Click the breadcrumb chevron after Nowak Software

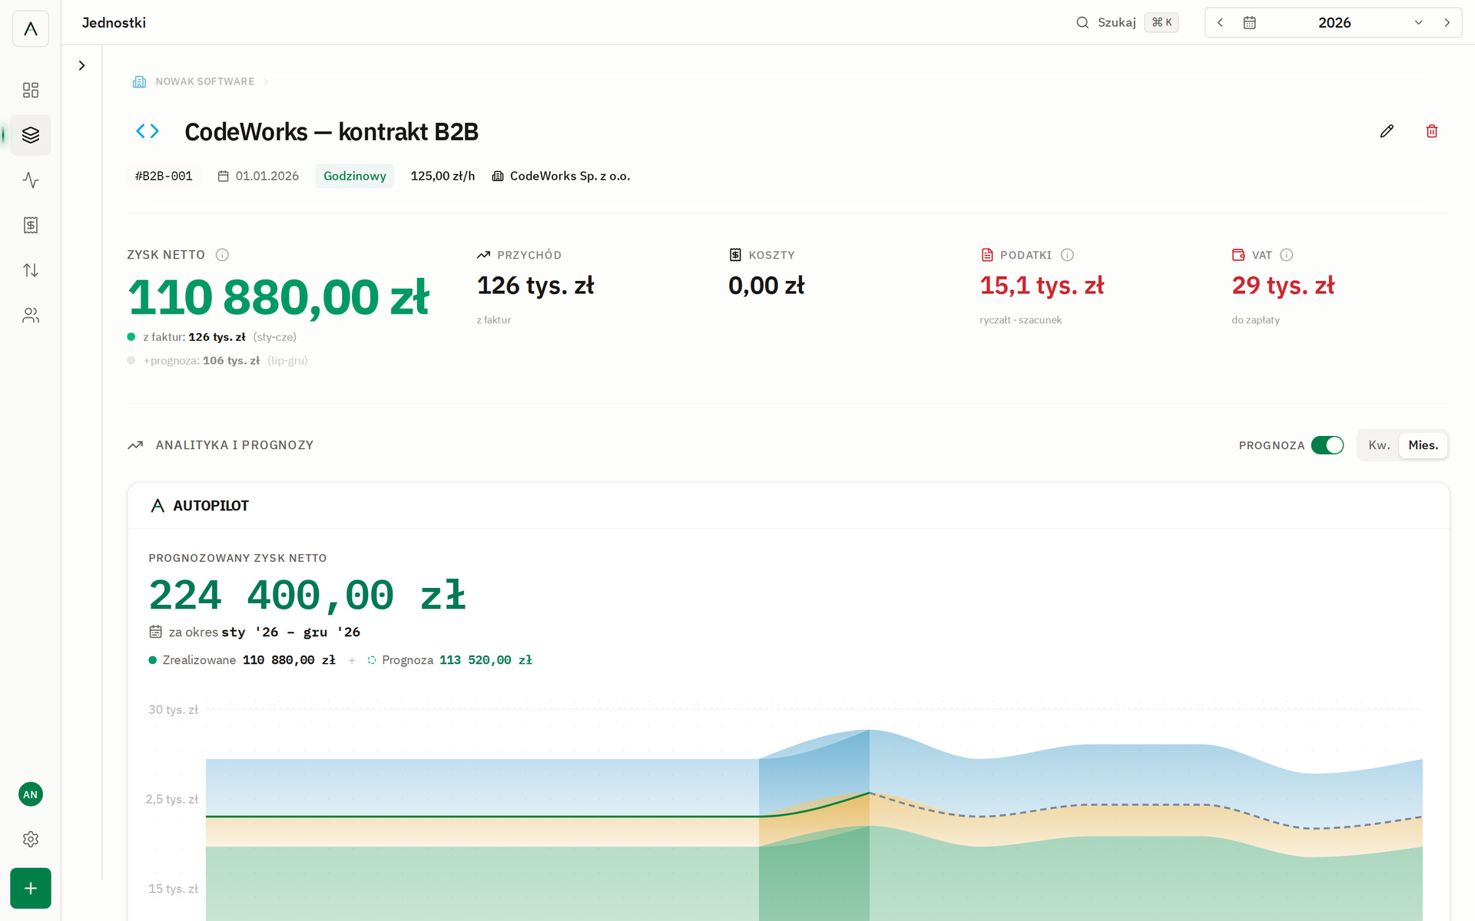(267, 81)
